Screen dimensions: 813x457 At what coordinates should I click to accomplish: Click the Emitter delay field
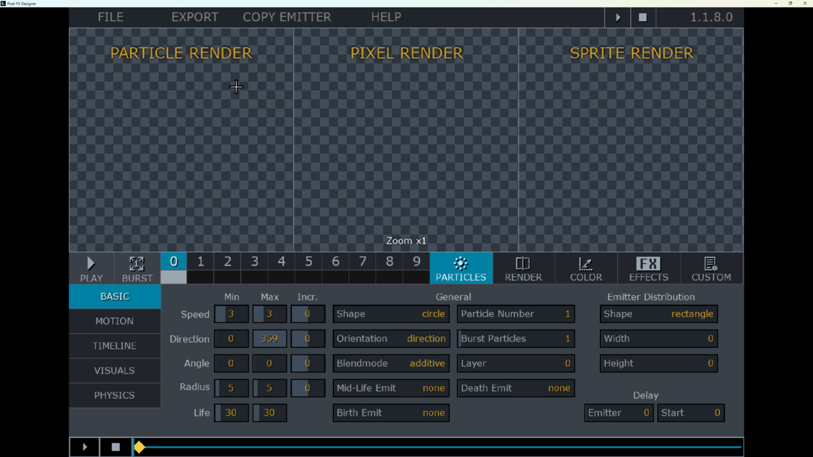tap(619, 413)
